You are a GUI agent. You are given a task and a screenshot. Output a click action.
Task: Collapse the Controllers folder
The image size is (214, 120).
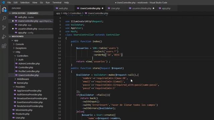point(15,56)
